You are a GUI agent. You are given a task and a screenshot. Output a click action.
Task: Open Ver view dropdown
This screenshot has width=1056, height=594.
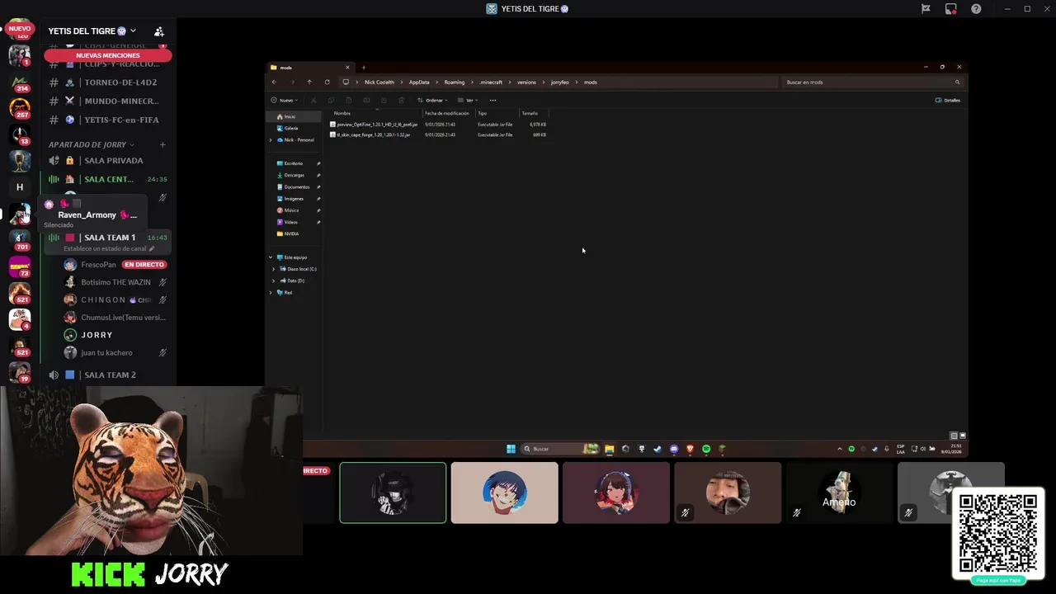(x=469, y=100)
